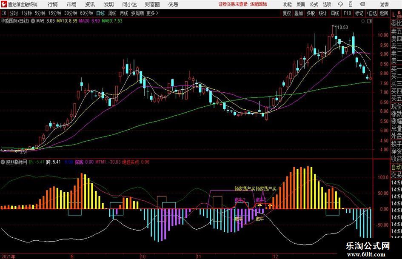This screenshot has height=259, width=402.
Task: Expand the 股朋指标网 indicator dropdown arrow
Action: pos(3,162)
